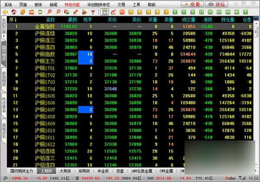The image size is (260, 182).
Task: Select the 4-hour period icon
Action: pos(237,12)
